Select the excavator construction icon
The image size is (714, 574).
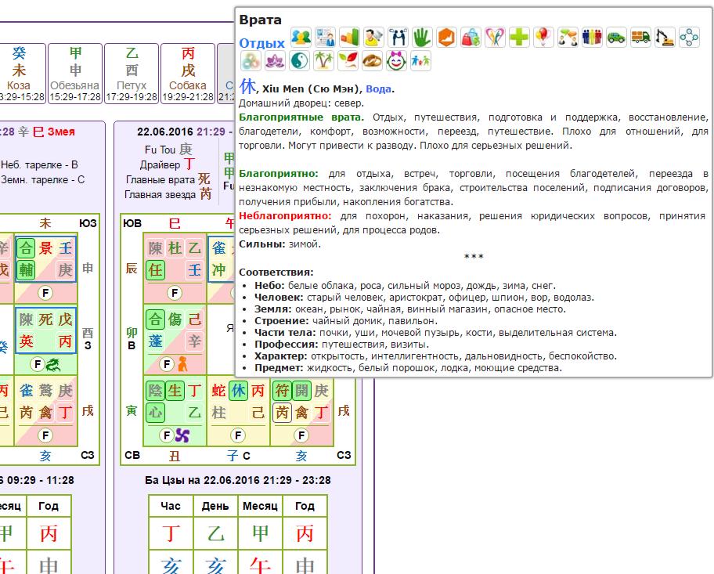click(665, 38)
